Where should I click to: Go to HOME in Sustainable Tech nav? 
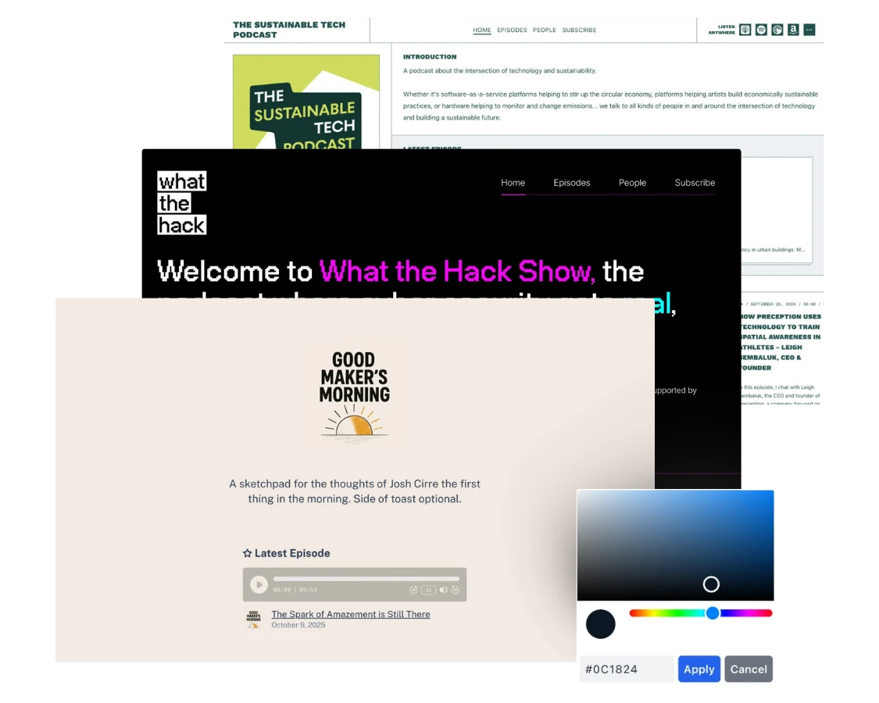tap(481, 30)
